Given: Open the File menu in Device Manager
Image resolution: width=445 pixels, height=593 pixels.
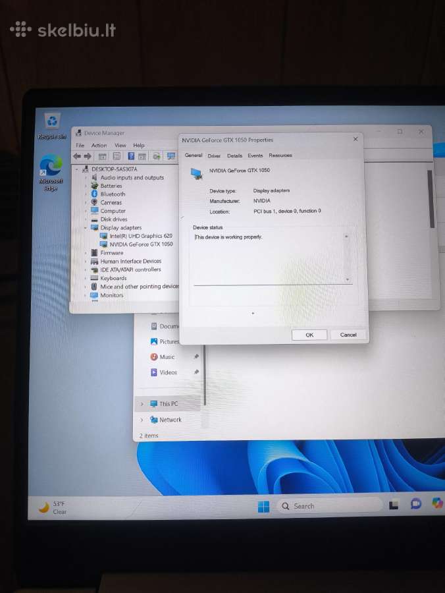Looking at the screenshot, I should [x=80, y=145].
